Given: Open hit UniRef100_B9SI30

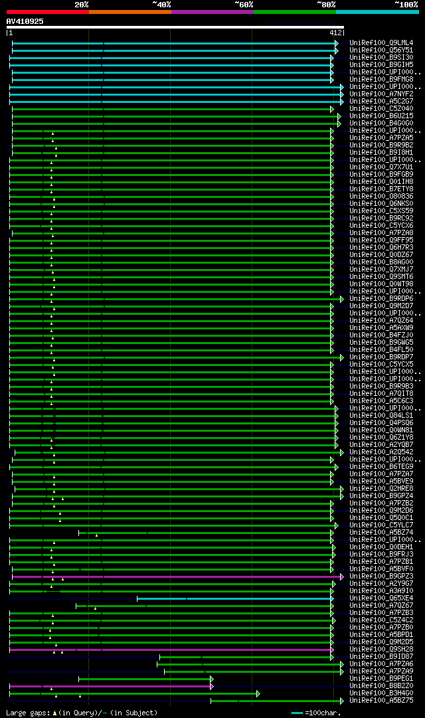Looking at the screenshot, I should (x=381, y=58).
